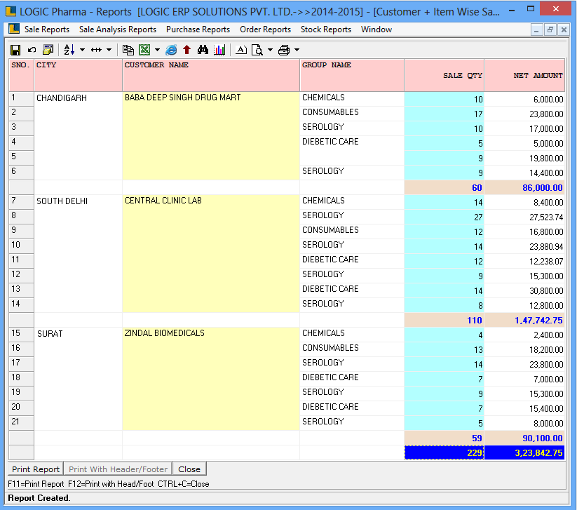Open find using the binoculars icon

(203, 50)
